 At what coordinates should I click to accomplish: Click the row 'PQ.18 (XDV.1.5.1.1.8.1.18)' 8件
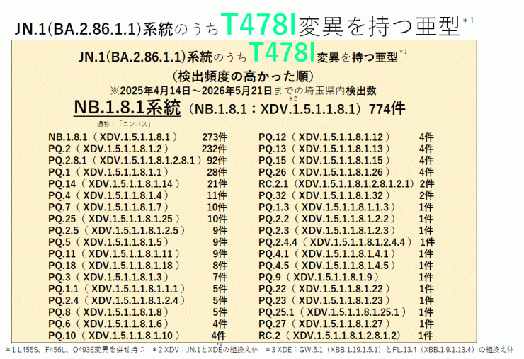pyautogui.click(x=137, y=266)
